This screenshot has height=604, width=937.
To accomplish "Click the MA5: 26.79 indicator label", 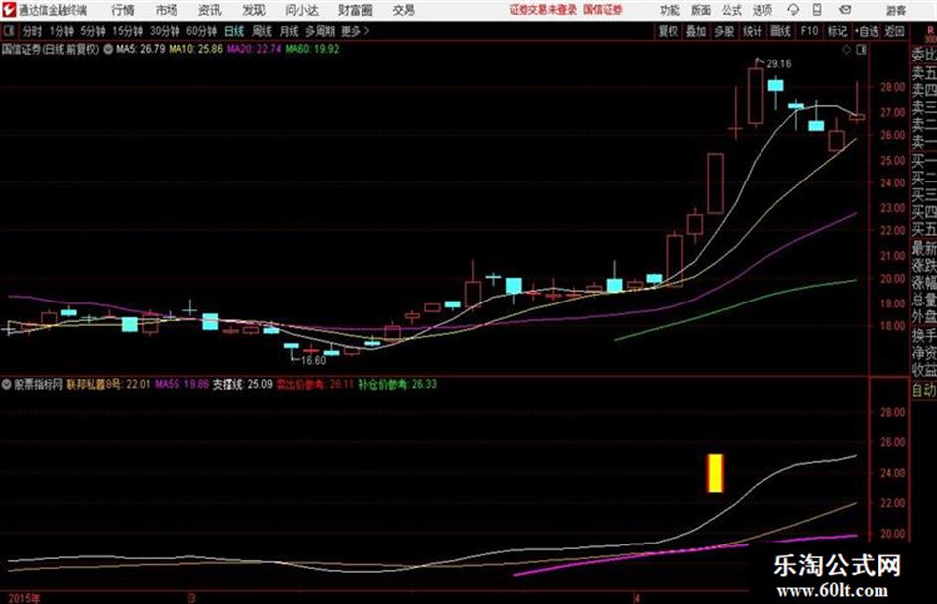I will [140, 49].
